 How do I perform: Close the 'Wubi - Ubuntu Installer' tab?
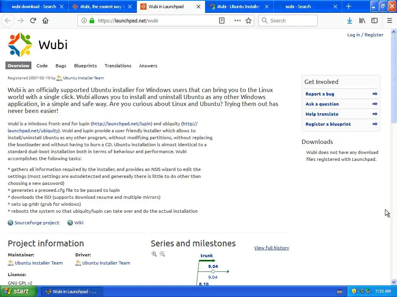point(267,7)
